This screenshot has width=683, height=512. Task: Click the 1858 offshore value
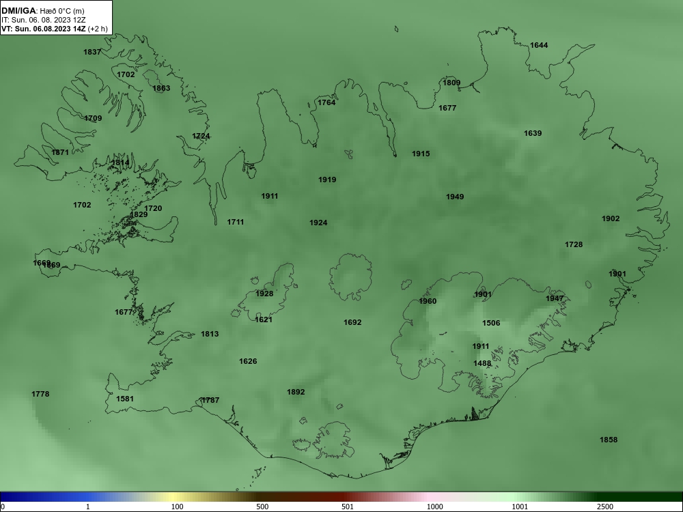tap(609, 439)
